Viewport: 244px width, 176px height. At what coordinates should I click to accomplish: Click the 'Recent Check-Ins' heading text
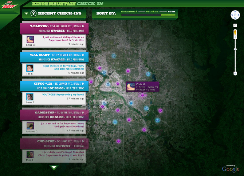tap(60, 13)
